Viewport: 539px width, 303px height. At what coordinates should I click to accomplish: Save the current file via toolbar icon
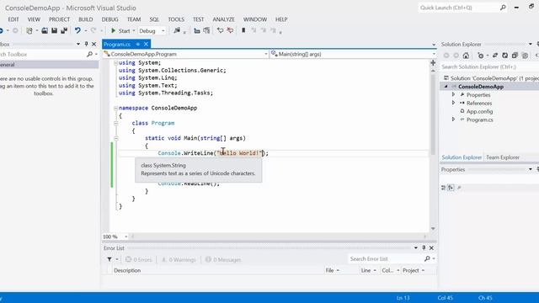click(54, 30)
